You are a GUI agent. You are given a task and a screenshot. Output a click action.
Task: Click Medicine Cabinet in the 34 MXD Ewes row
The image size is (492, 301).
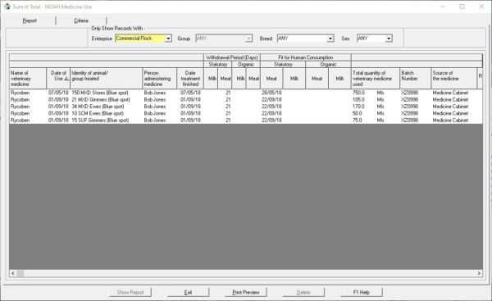450,107
